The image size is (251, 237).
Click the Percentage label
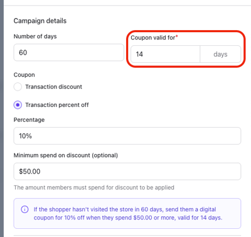pyautogui.click(x=29, y=120)
